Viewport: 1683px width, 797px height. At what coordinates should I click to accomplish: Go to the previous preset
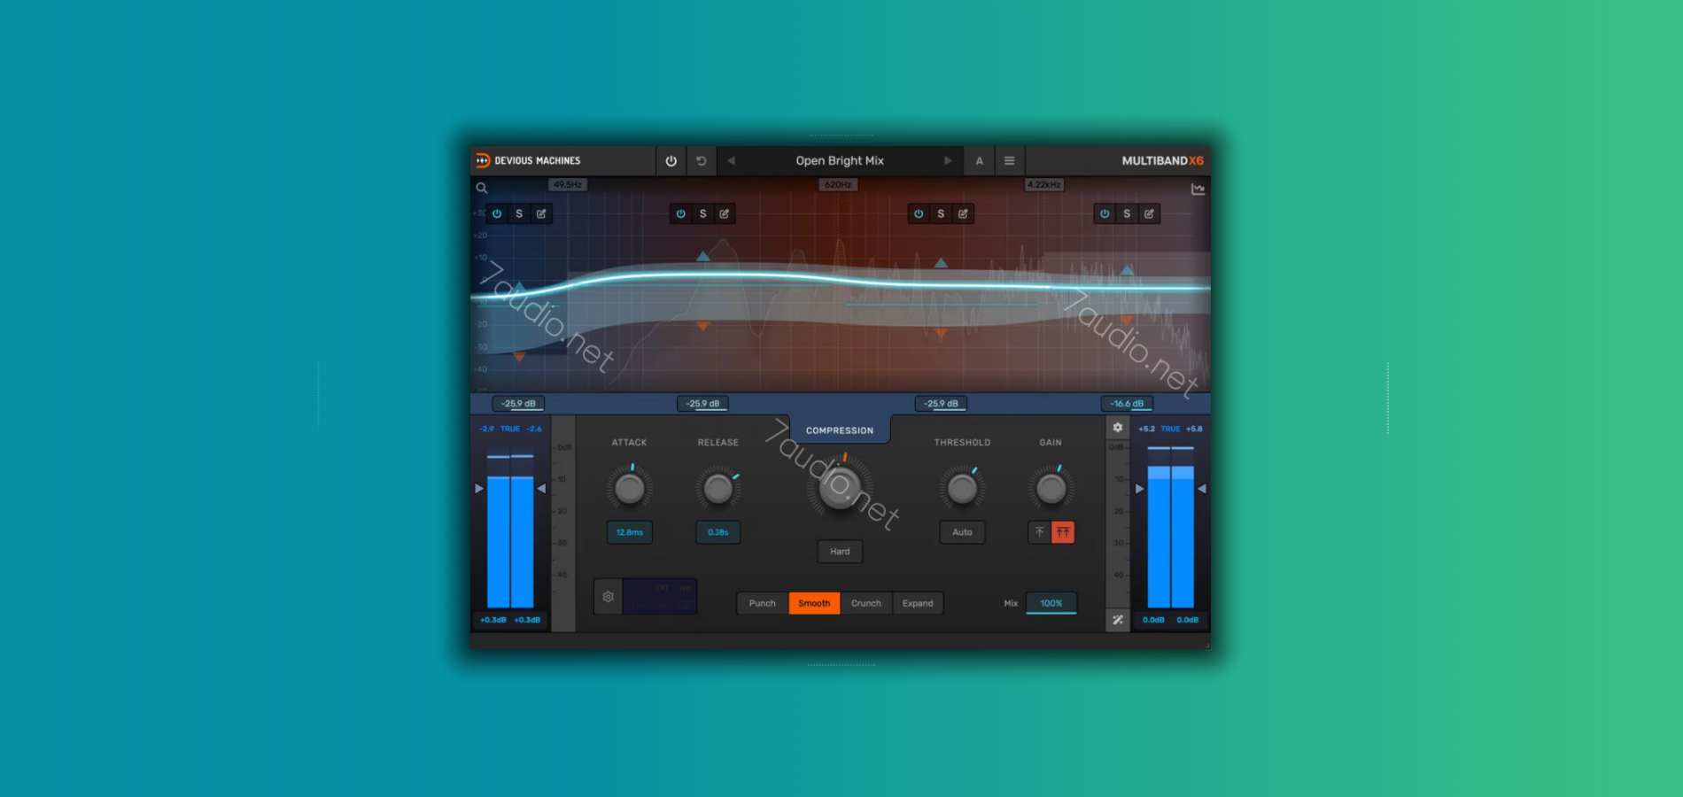[732, 161]
